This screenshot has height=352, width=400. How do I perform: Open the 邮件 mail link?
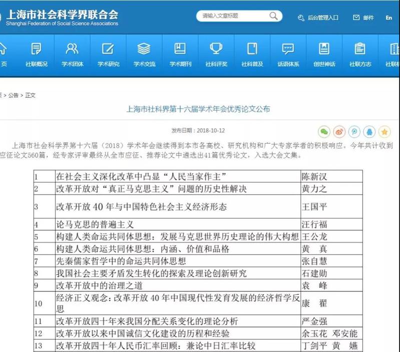[364, 18]
